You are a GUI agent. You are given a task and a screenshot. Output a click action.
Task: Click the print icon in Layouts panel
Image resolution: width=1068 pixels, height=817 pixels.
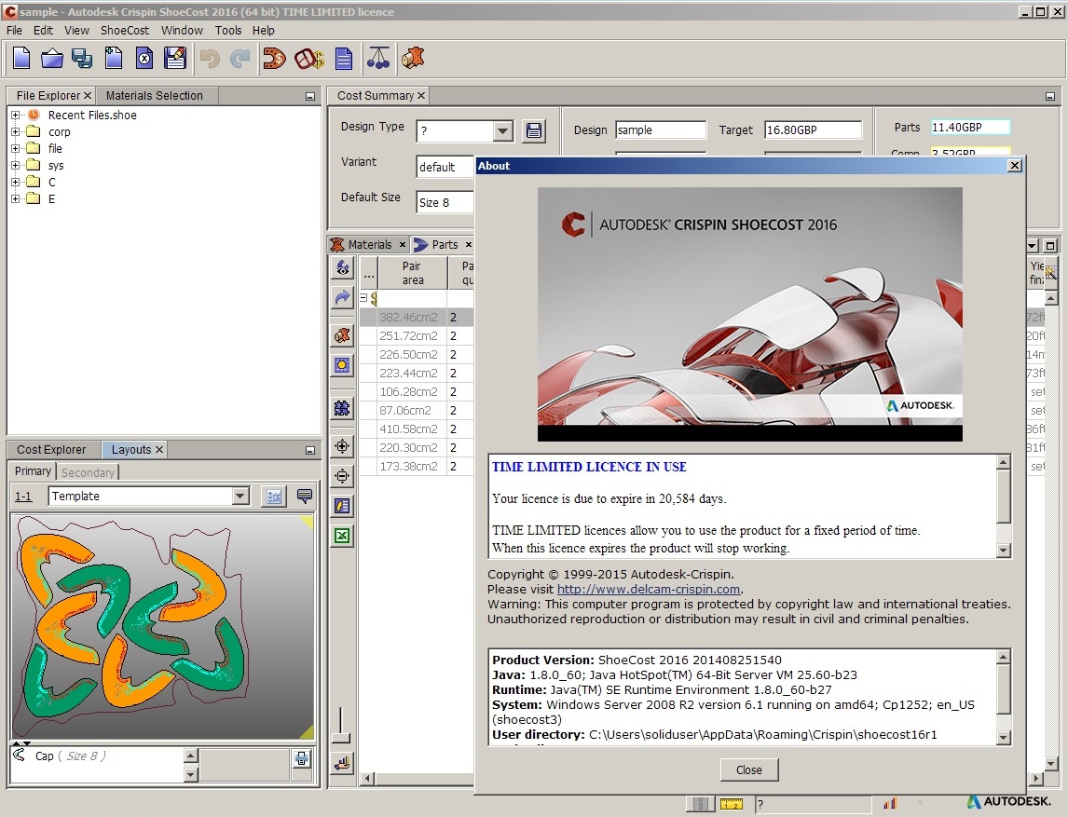pos(302,758)
